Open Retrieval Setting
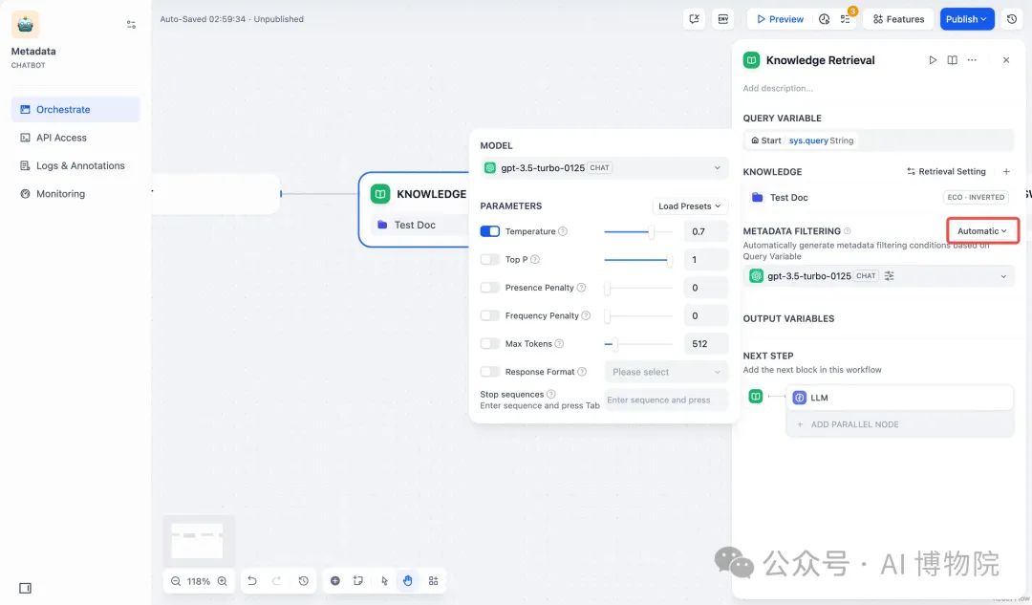The height and width of the screenshot is (605, 1032). [946, 171]
